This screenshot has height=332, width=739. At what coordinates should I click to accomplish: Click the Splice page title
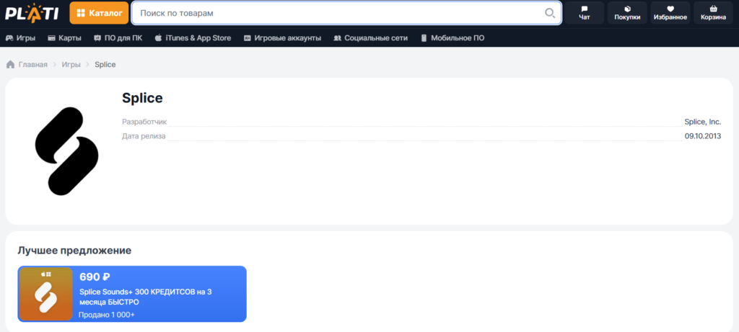point(142,98)
